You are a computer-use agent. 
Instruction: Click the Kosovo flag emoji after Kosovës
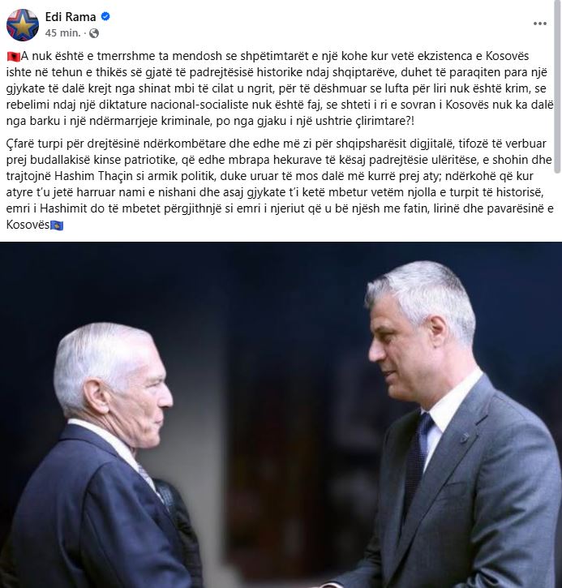(57, 225)
